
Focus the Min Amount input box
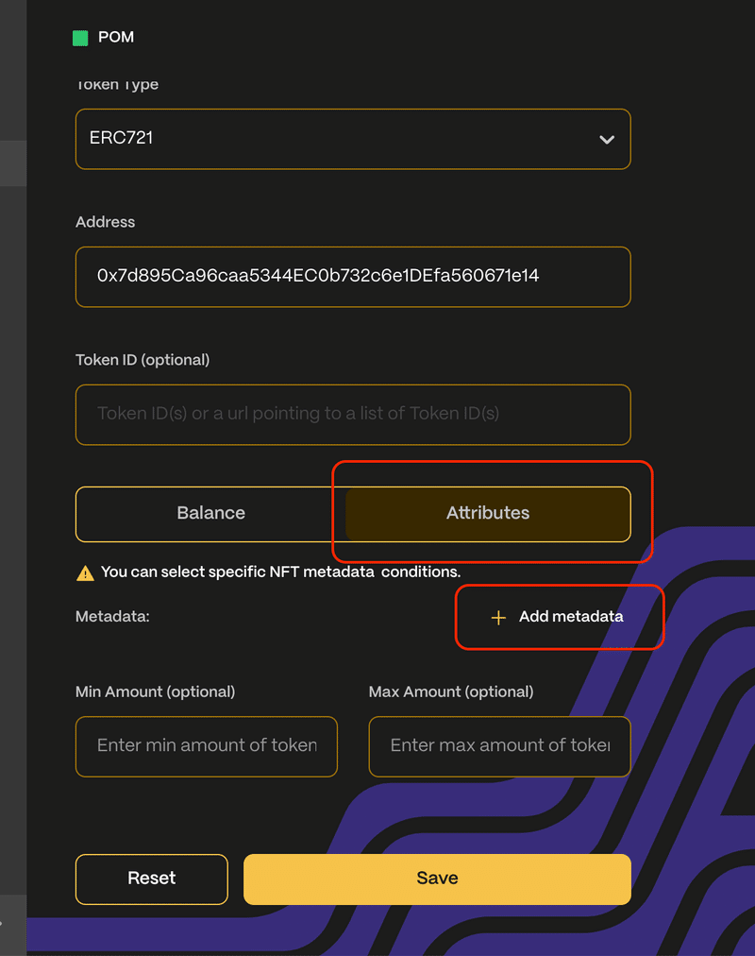(x=206, y=746)
